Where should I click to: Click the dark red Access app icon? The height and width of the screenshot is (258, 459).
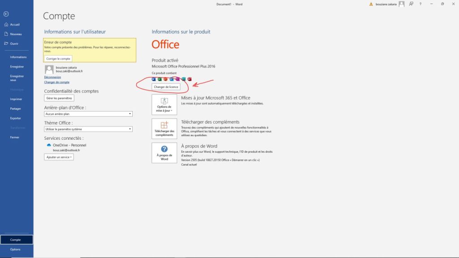(190, 79)
